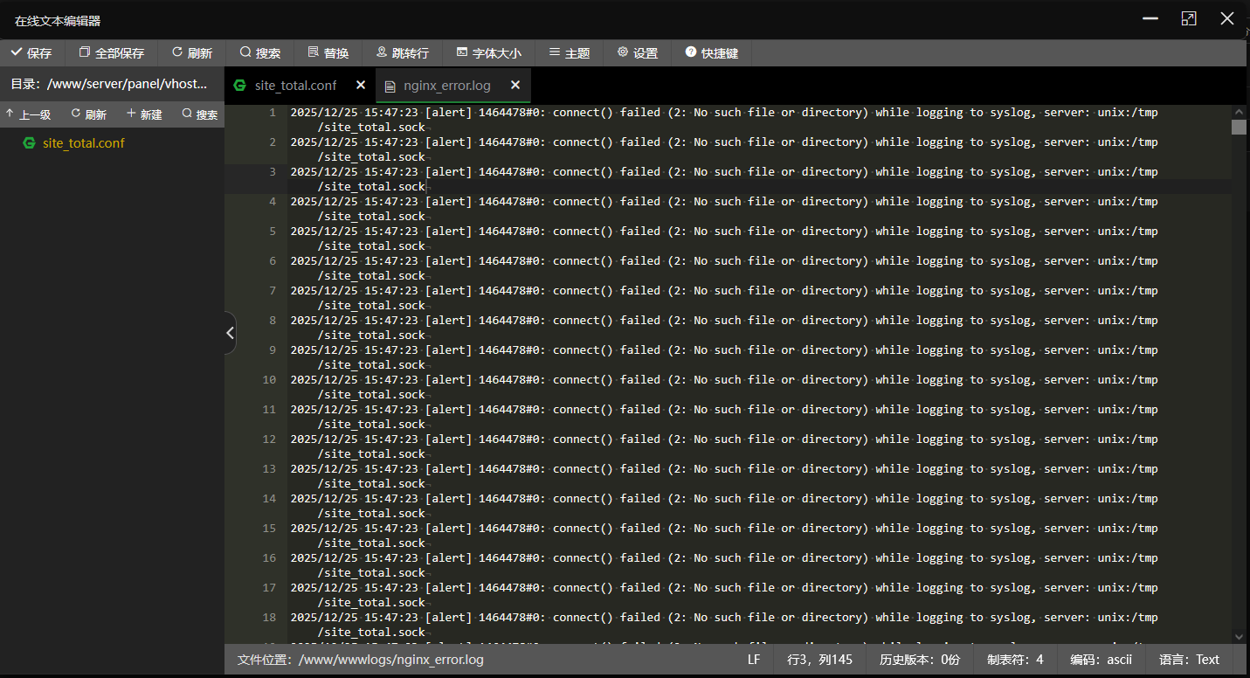Open the 跳转行 (Go to Line) tool
Image resolution: width=1250 pixels, height=678 pixels.
(403, 52)
